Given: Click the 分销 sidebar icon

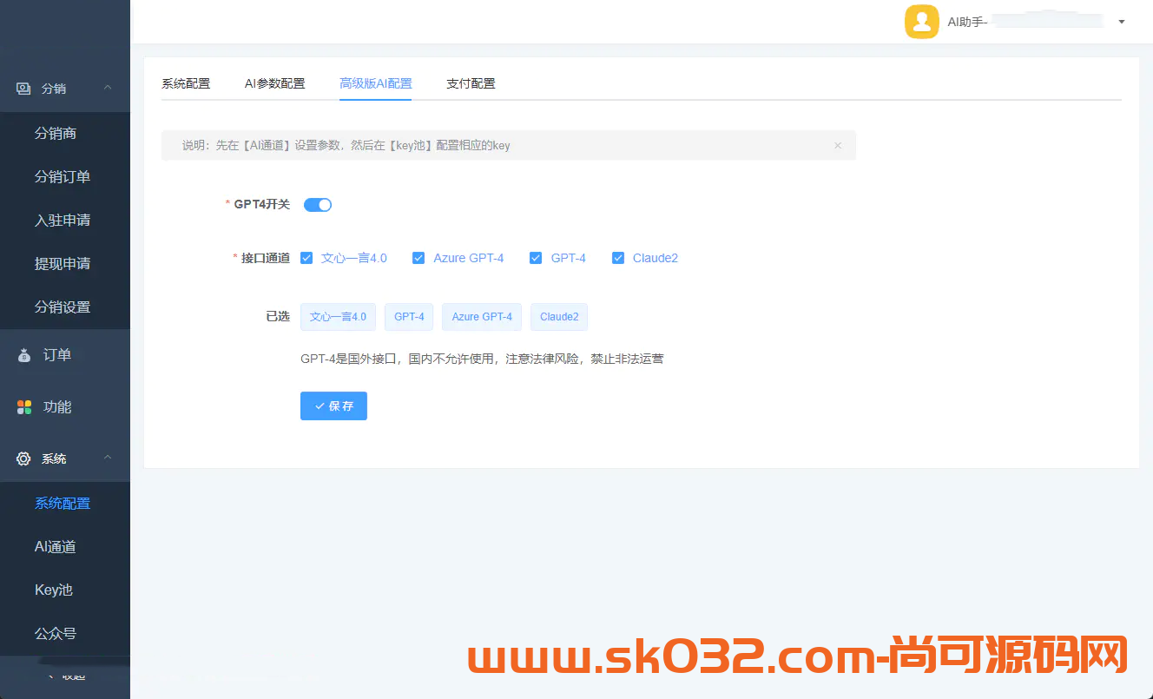Looking at the screenshot, I should coord(23,89).
